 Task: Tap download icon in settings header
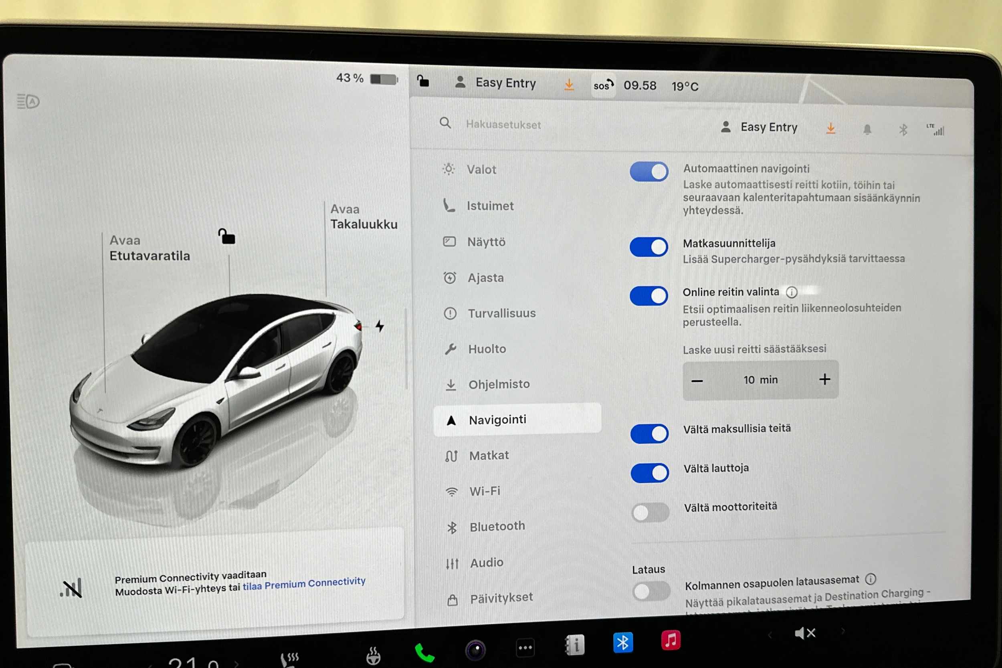(x=831, y=129)
